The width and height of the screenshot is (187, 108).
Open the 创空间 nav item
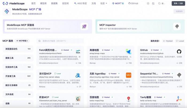65,3
